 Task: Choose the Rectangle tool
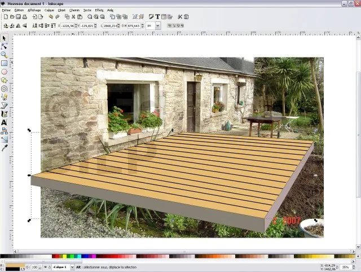click(x=4, y=63)
